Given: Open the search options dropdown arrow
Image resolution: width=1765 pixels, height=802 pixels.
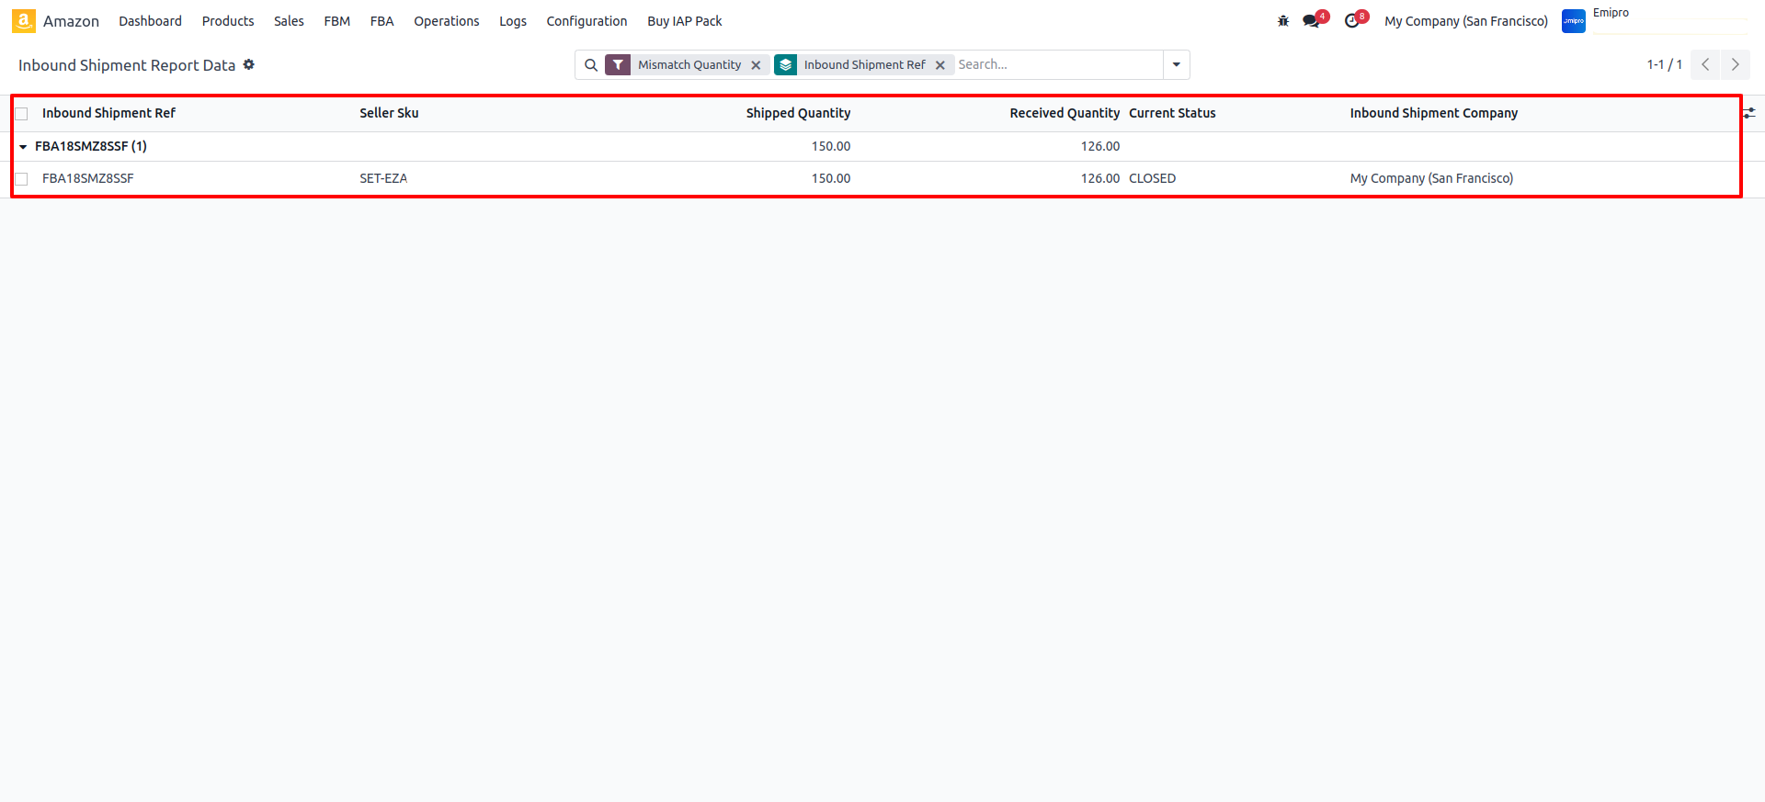Looking at the screenshot, I should (1176, 65).
